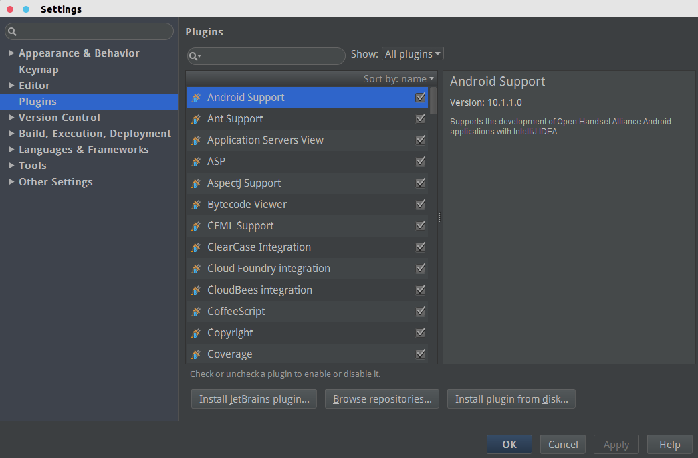Screen dimensions: 698x458
Task: Click the plugin list scrollbar thumb
Action: tap(433, 100)
